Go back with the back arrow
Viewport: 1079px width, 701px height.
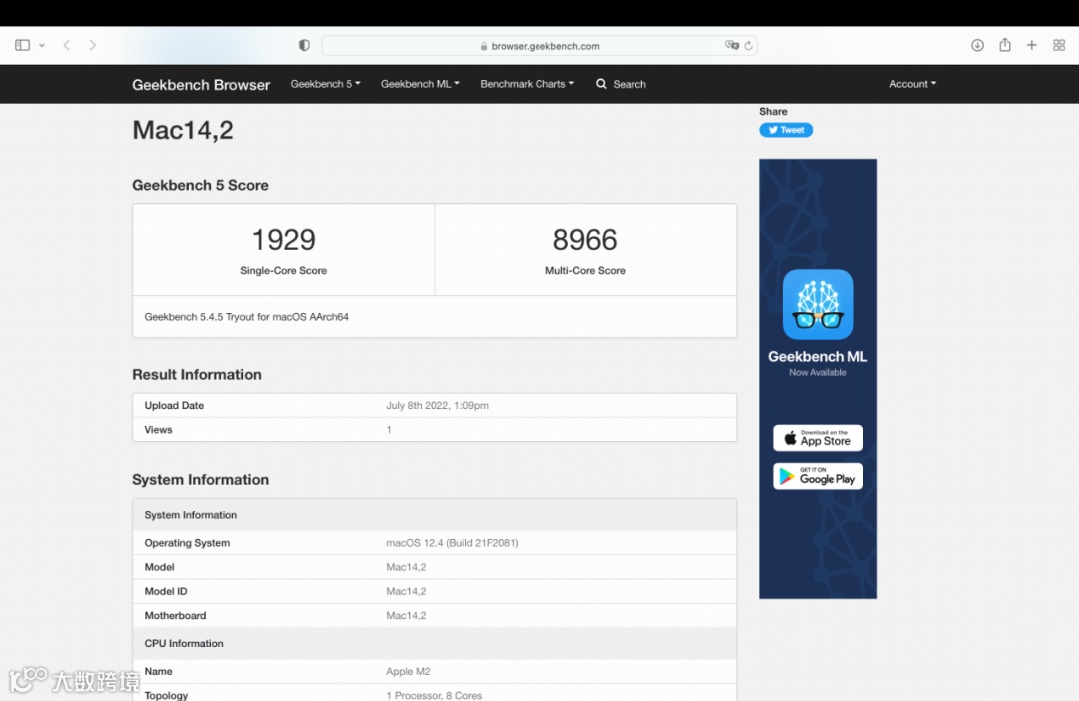tap(67, 45)
